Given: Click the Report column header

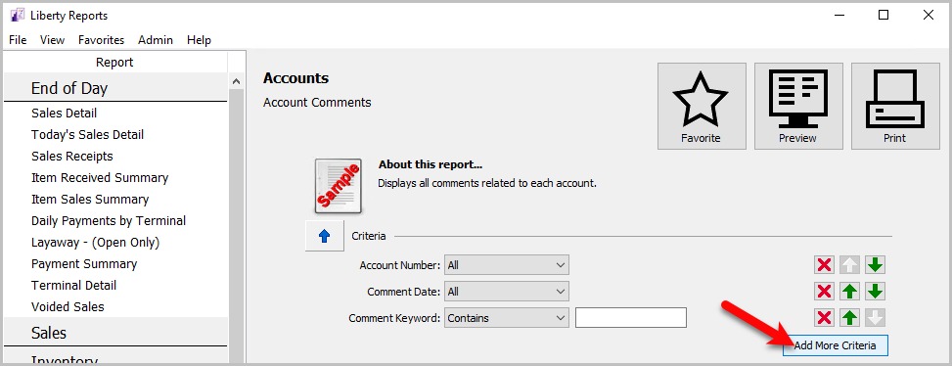Looking at the screenshot, I should click(x=114, y=63).
